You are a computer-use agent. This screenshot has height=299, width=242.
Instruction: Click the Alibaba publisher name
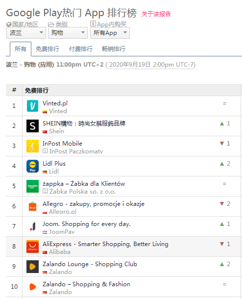(60, 252)
